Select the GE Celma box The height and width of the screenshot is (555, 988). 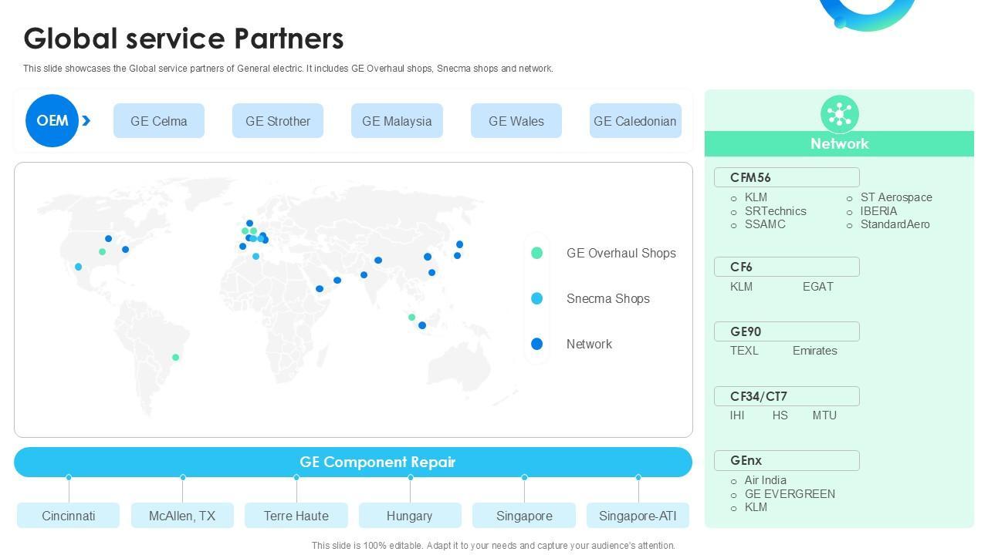pos(159,121)
